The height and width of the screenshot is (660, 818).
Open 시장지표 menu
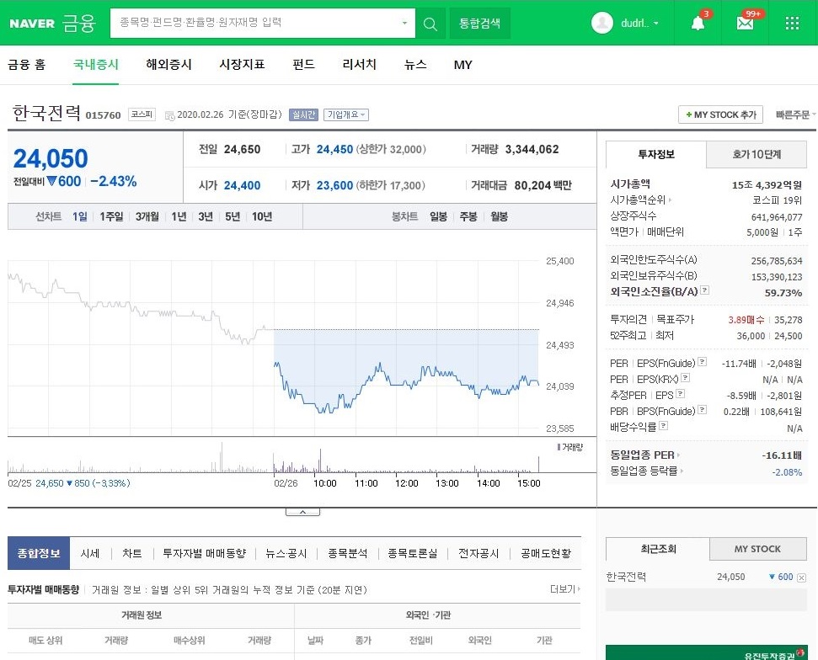click(x=242, y=65)
